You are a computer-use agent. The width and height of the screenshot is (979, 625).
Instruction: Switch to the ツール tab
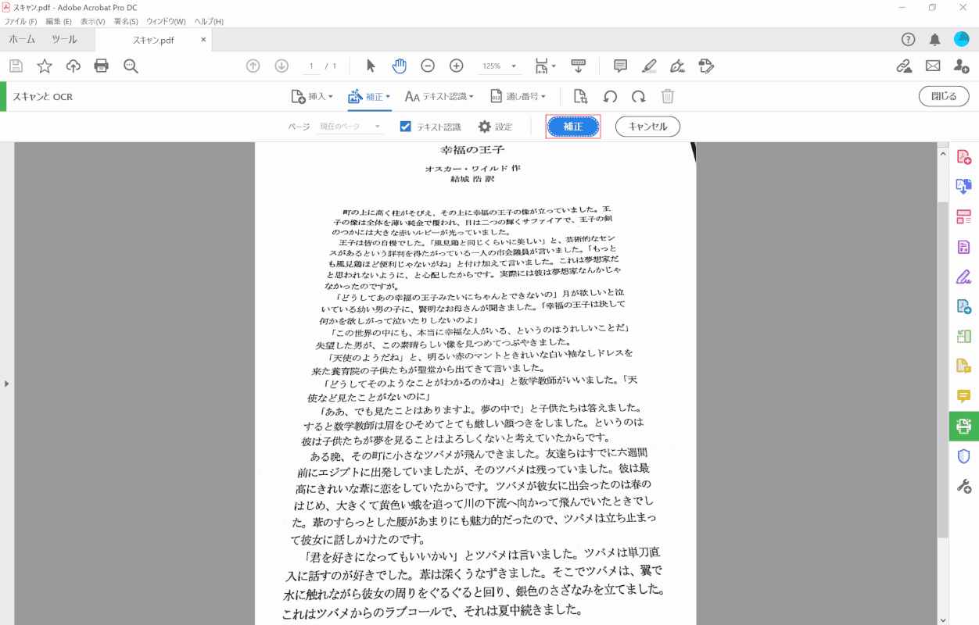point(64,40)
